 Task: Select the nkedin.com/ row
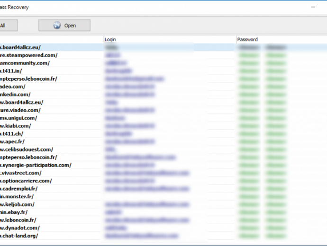point(163,95)
